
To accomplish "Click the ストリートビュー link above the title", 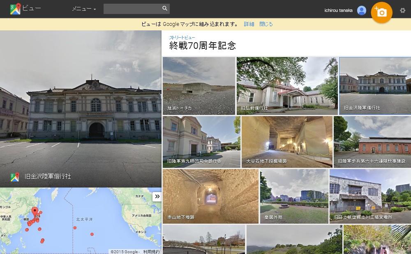I will click(182, 38).
